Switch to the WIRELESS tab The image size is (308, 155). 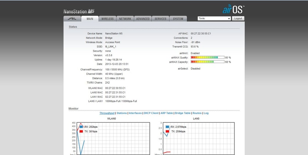click(108, 18)
